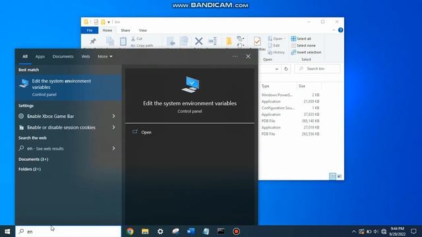The width and height of the screenshot is (422, 237).
Task: Select Home ribbon tab in Explorer
Action: click(x=107, y=30)
